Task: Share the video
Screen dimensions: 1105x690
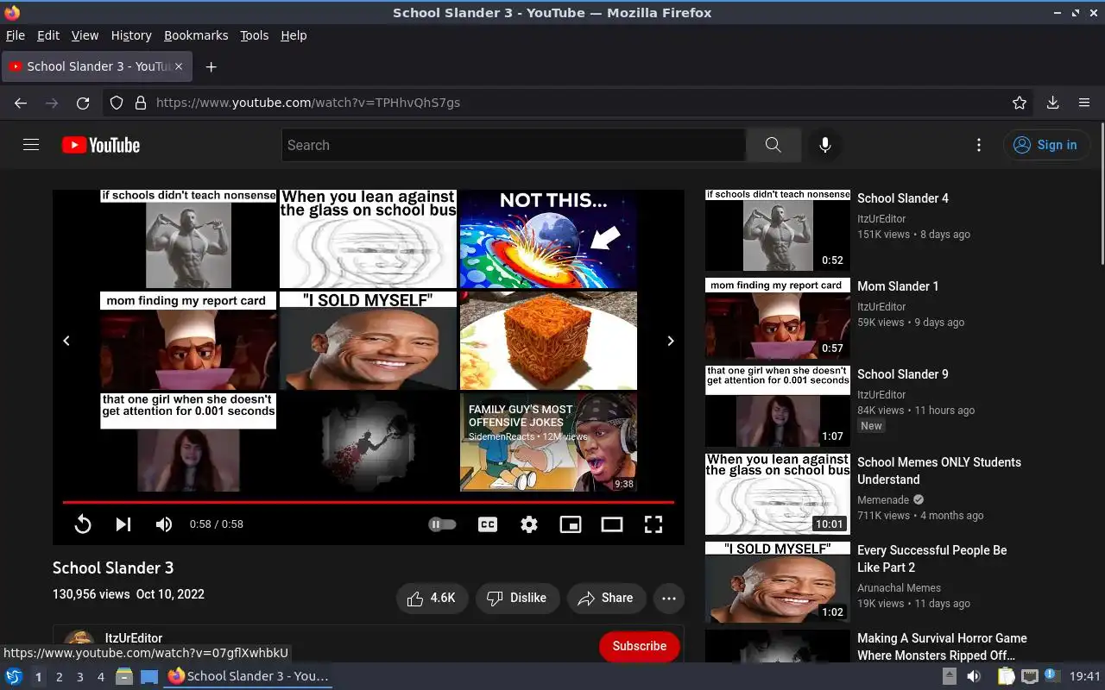Action: (x=606, y=598)
